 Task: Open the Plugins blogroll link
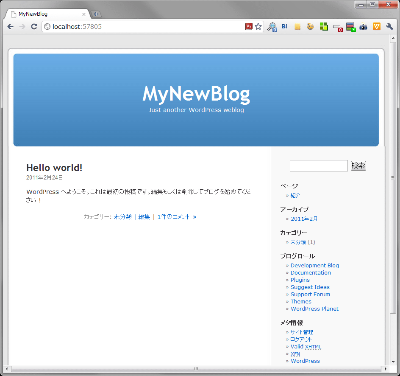[300, 280]
